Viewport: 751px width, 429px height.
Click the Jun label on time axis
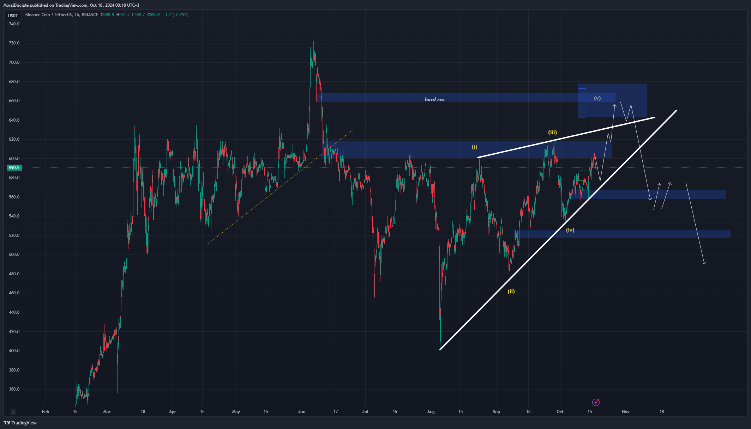(302, 412)
